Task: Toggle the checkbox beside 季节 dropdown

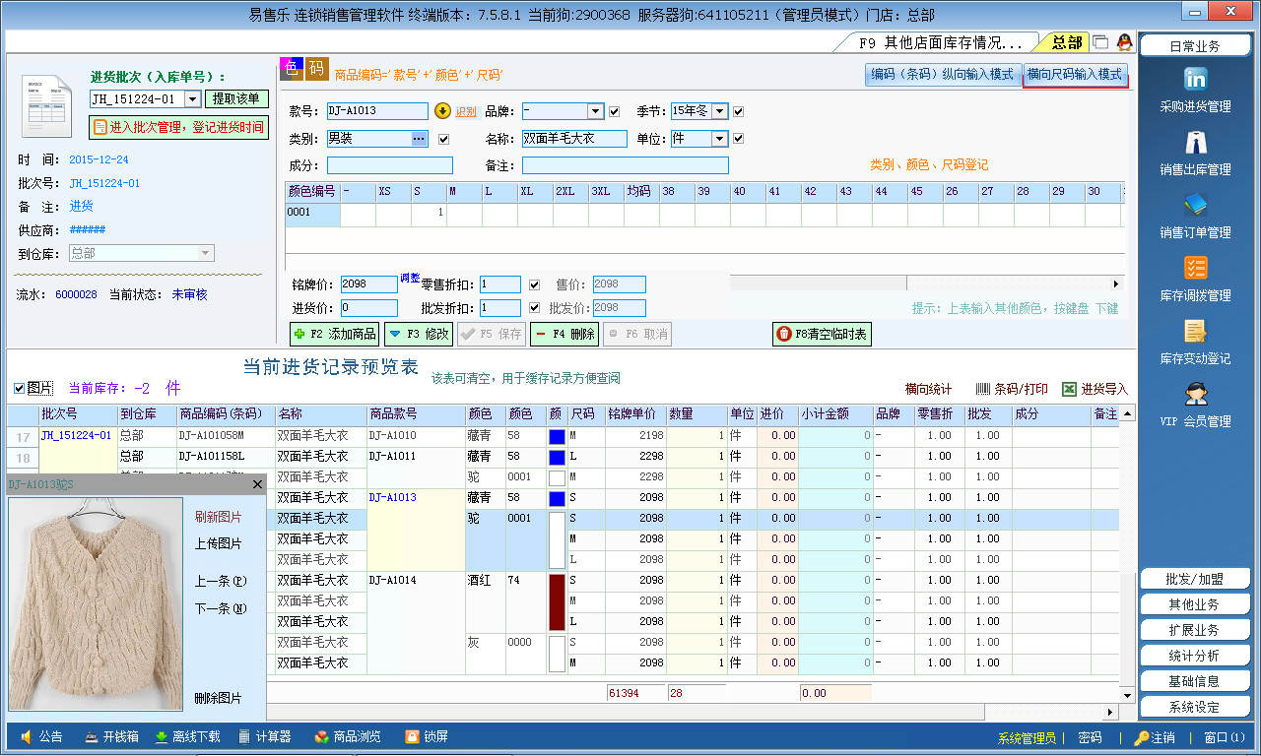Action: coord(738,111)
